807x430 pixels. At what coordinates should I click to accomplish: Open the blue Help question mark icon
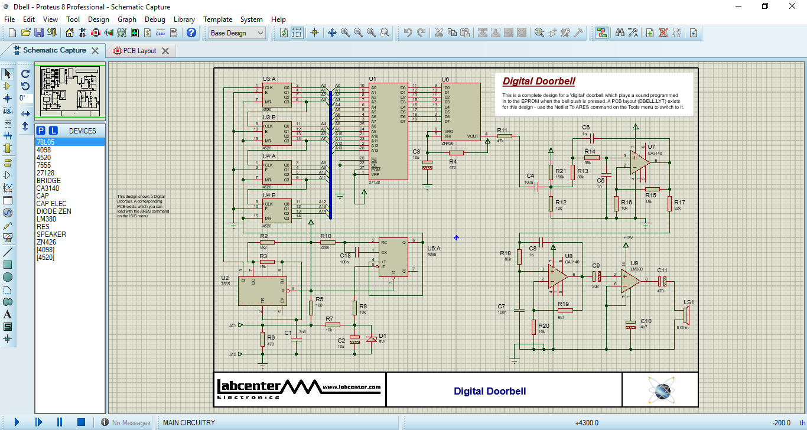pyautogui.click(x=191, y=33)
